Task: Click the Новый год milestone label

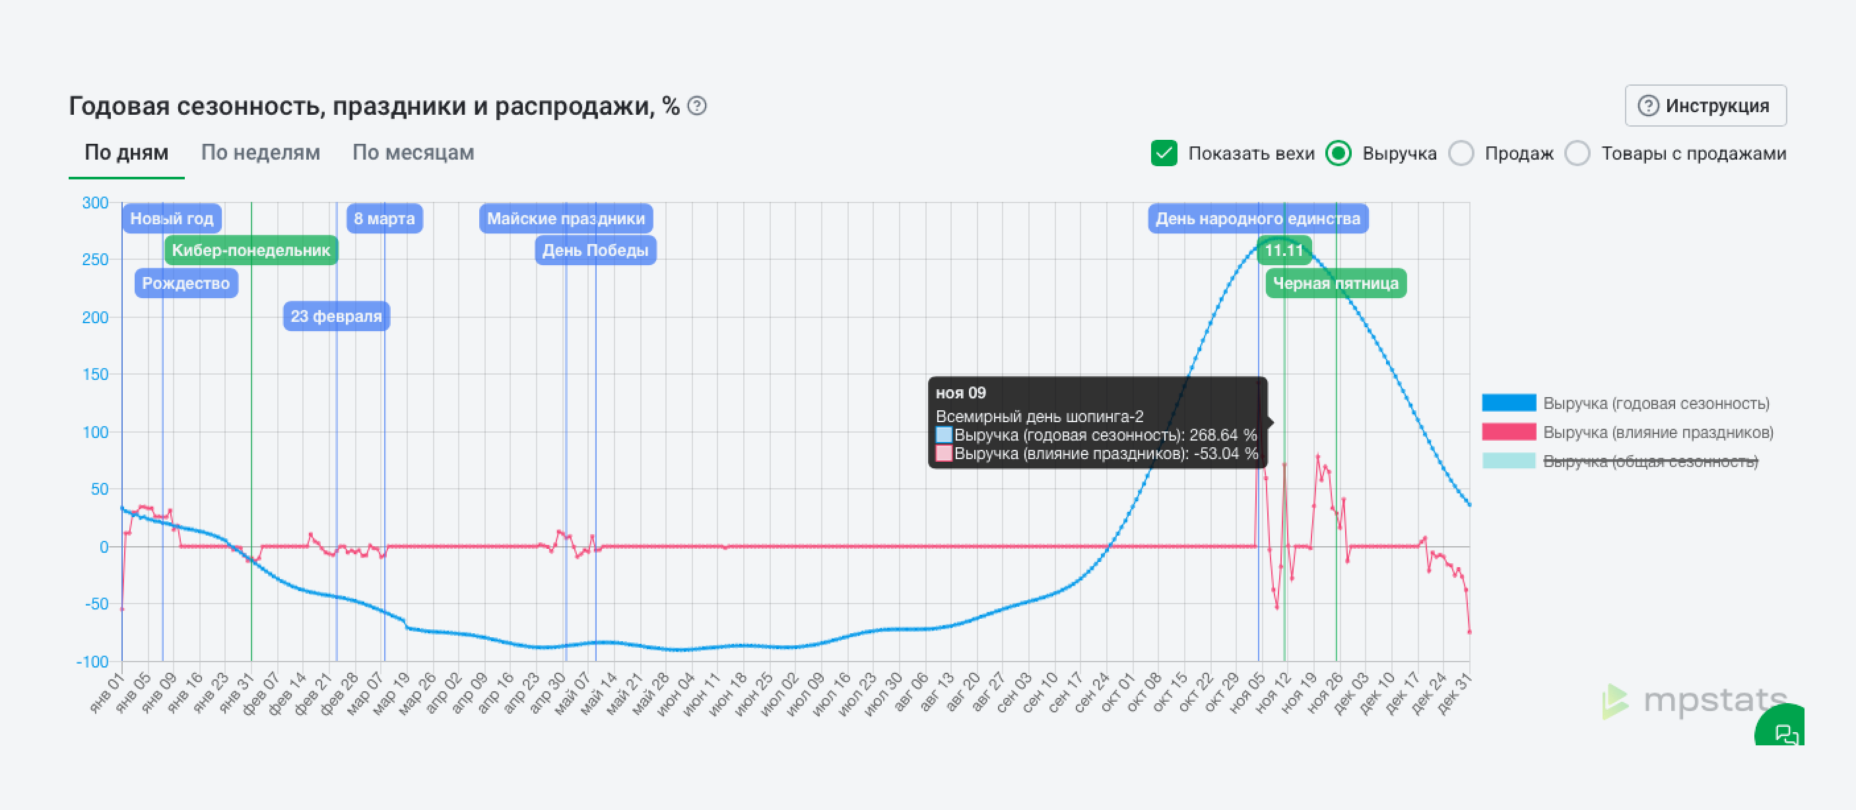Action: (x=172, y=218)
